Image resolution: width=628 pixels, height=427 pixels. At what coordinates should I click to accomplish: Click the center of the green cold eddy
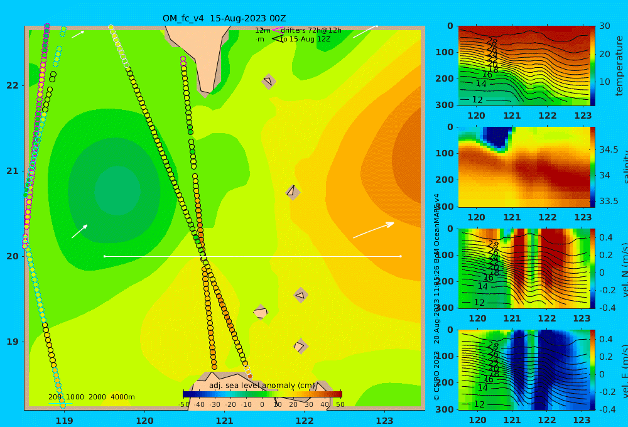[x=117, y=191]
